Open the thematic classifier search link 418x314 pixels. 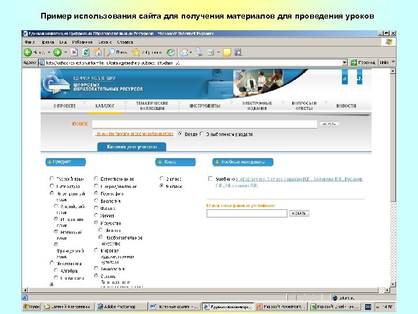coord(135,134)
